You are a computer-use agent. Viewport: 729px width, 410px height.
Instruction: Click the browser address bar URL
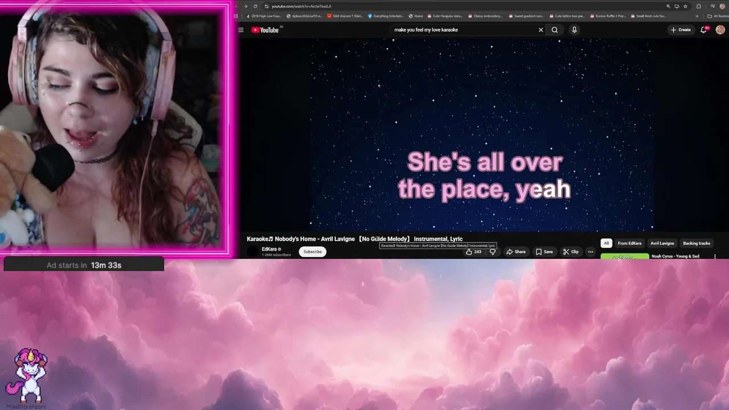pyautogui.click(x=301, y=6)
